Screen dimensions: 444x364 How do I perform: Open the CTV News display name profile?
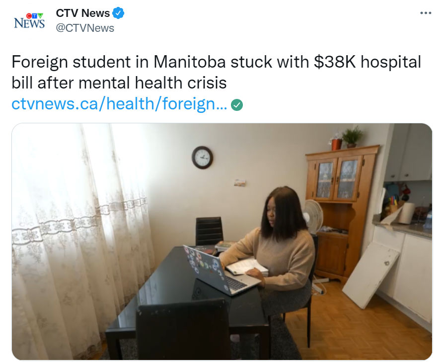[82, 13]
